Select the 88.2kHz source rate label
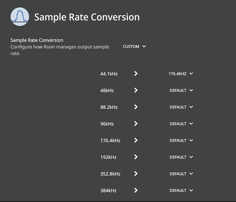 click(109, 107)
